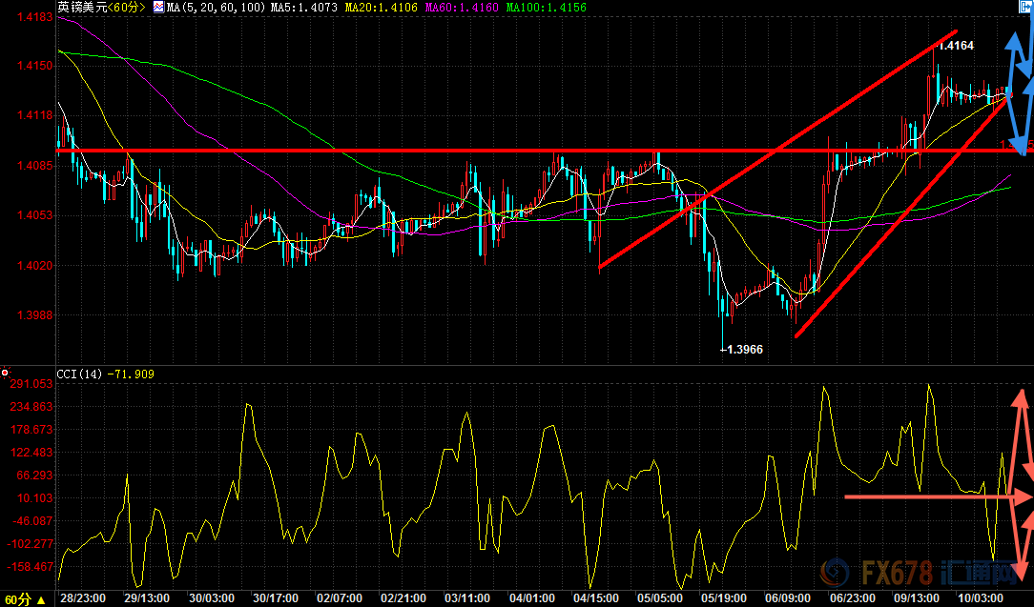Select the 英镑美元 symbol name

coord(77,8)
